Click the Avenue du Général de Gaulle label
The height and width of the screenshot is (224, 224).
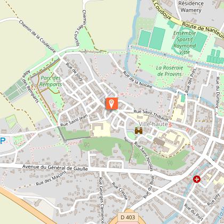coord(55,167)
